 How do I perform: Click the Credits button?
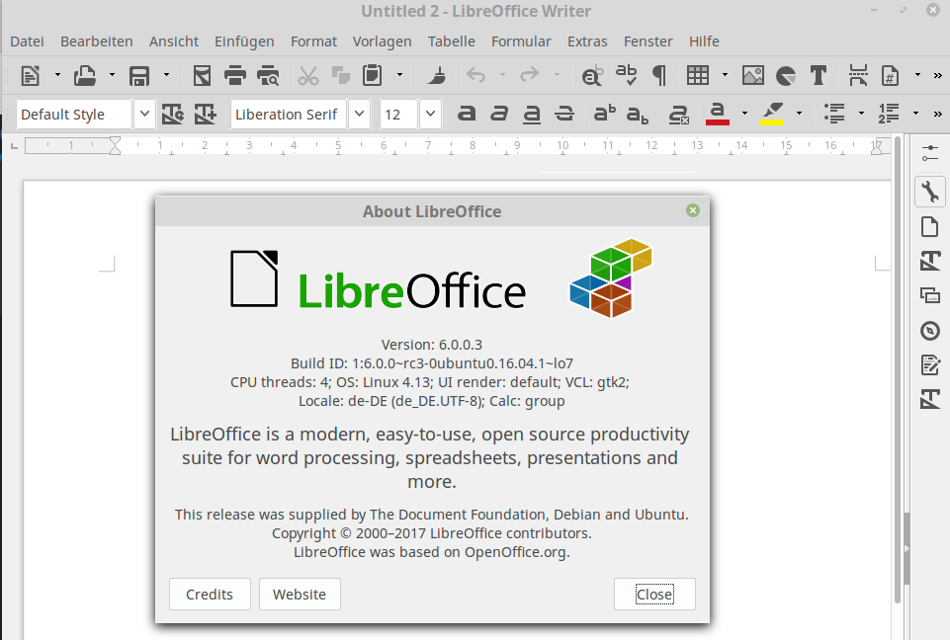click(x=210, y=594)
